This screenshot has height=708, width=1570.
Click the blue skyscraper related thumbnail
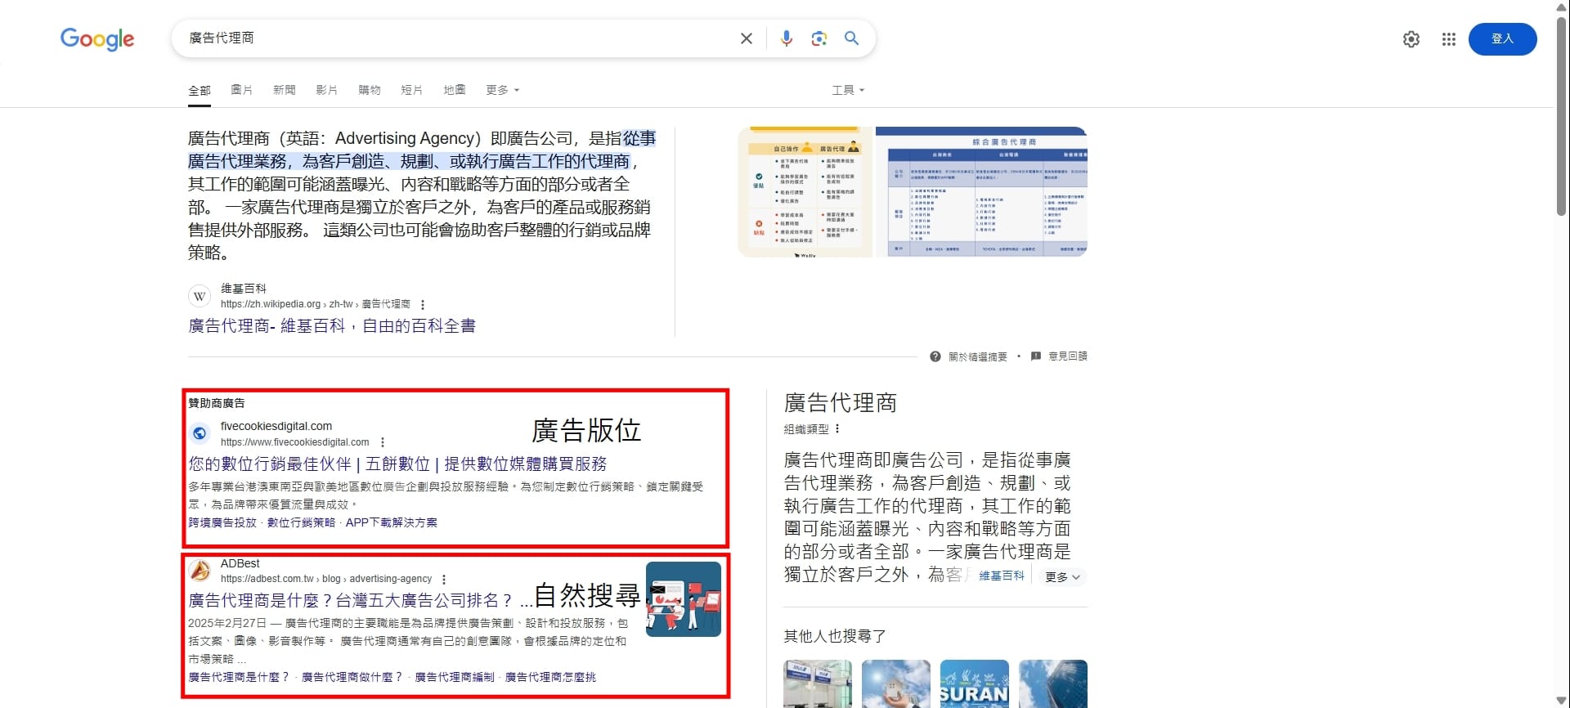click(x=1053, y=683)
